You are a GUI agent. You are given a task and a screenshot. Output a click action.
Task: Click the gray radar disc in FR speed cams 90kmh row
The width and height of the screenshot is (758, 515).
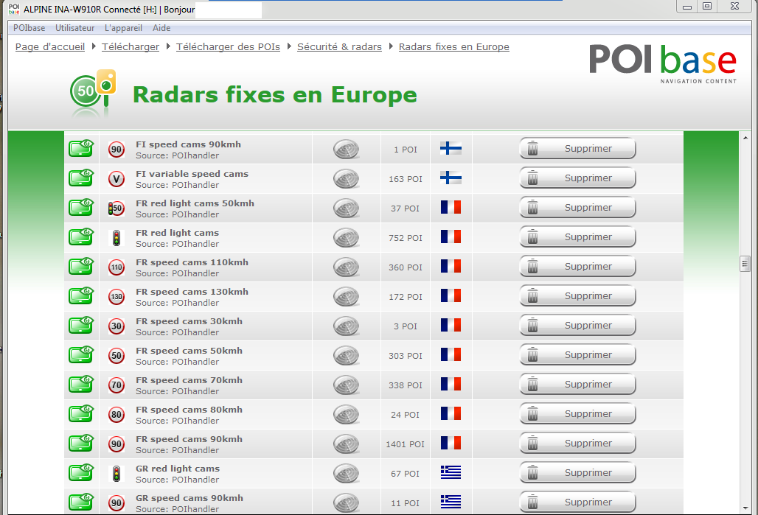pos(346,444)
